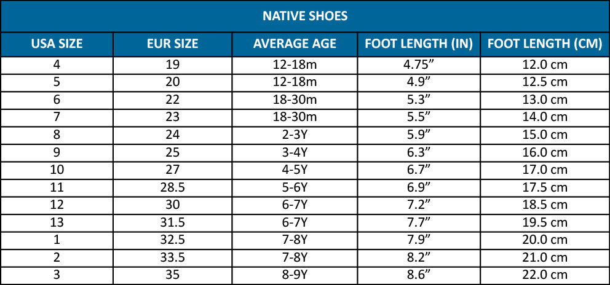The image size is (610, 285).
Task: Select the FOOT LENGTH (IN) header
Action: 419,44
